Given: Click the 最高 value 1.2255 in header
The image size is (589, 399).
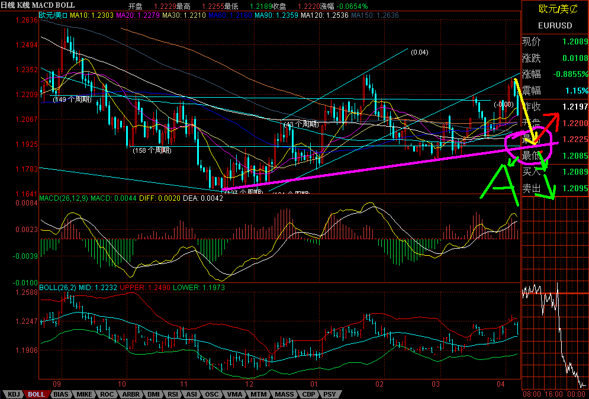Looking at the screenshot, I should tap(213, 7).
